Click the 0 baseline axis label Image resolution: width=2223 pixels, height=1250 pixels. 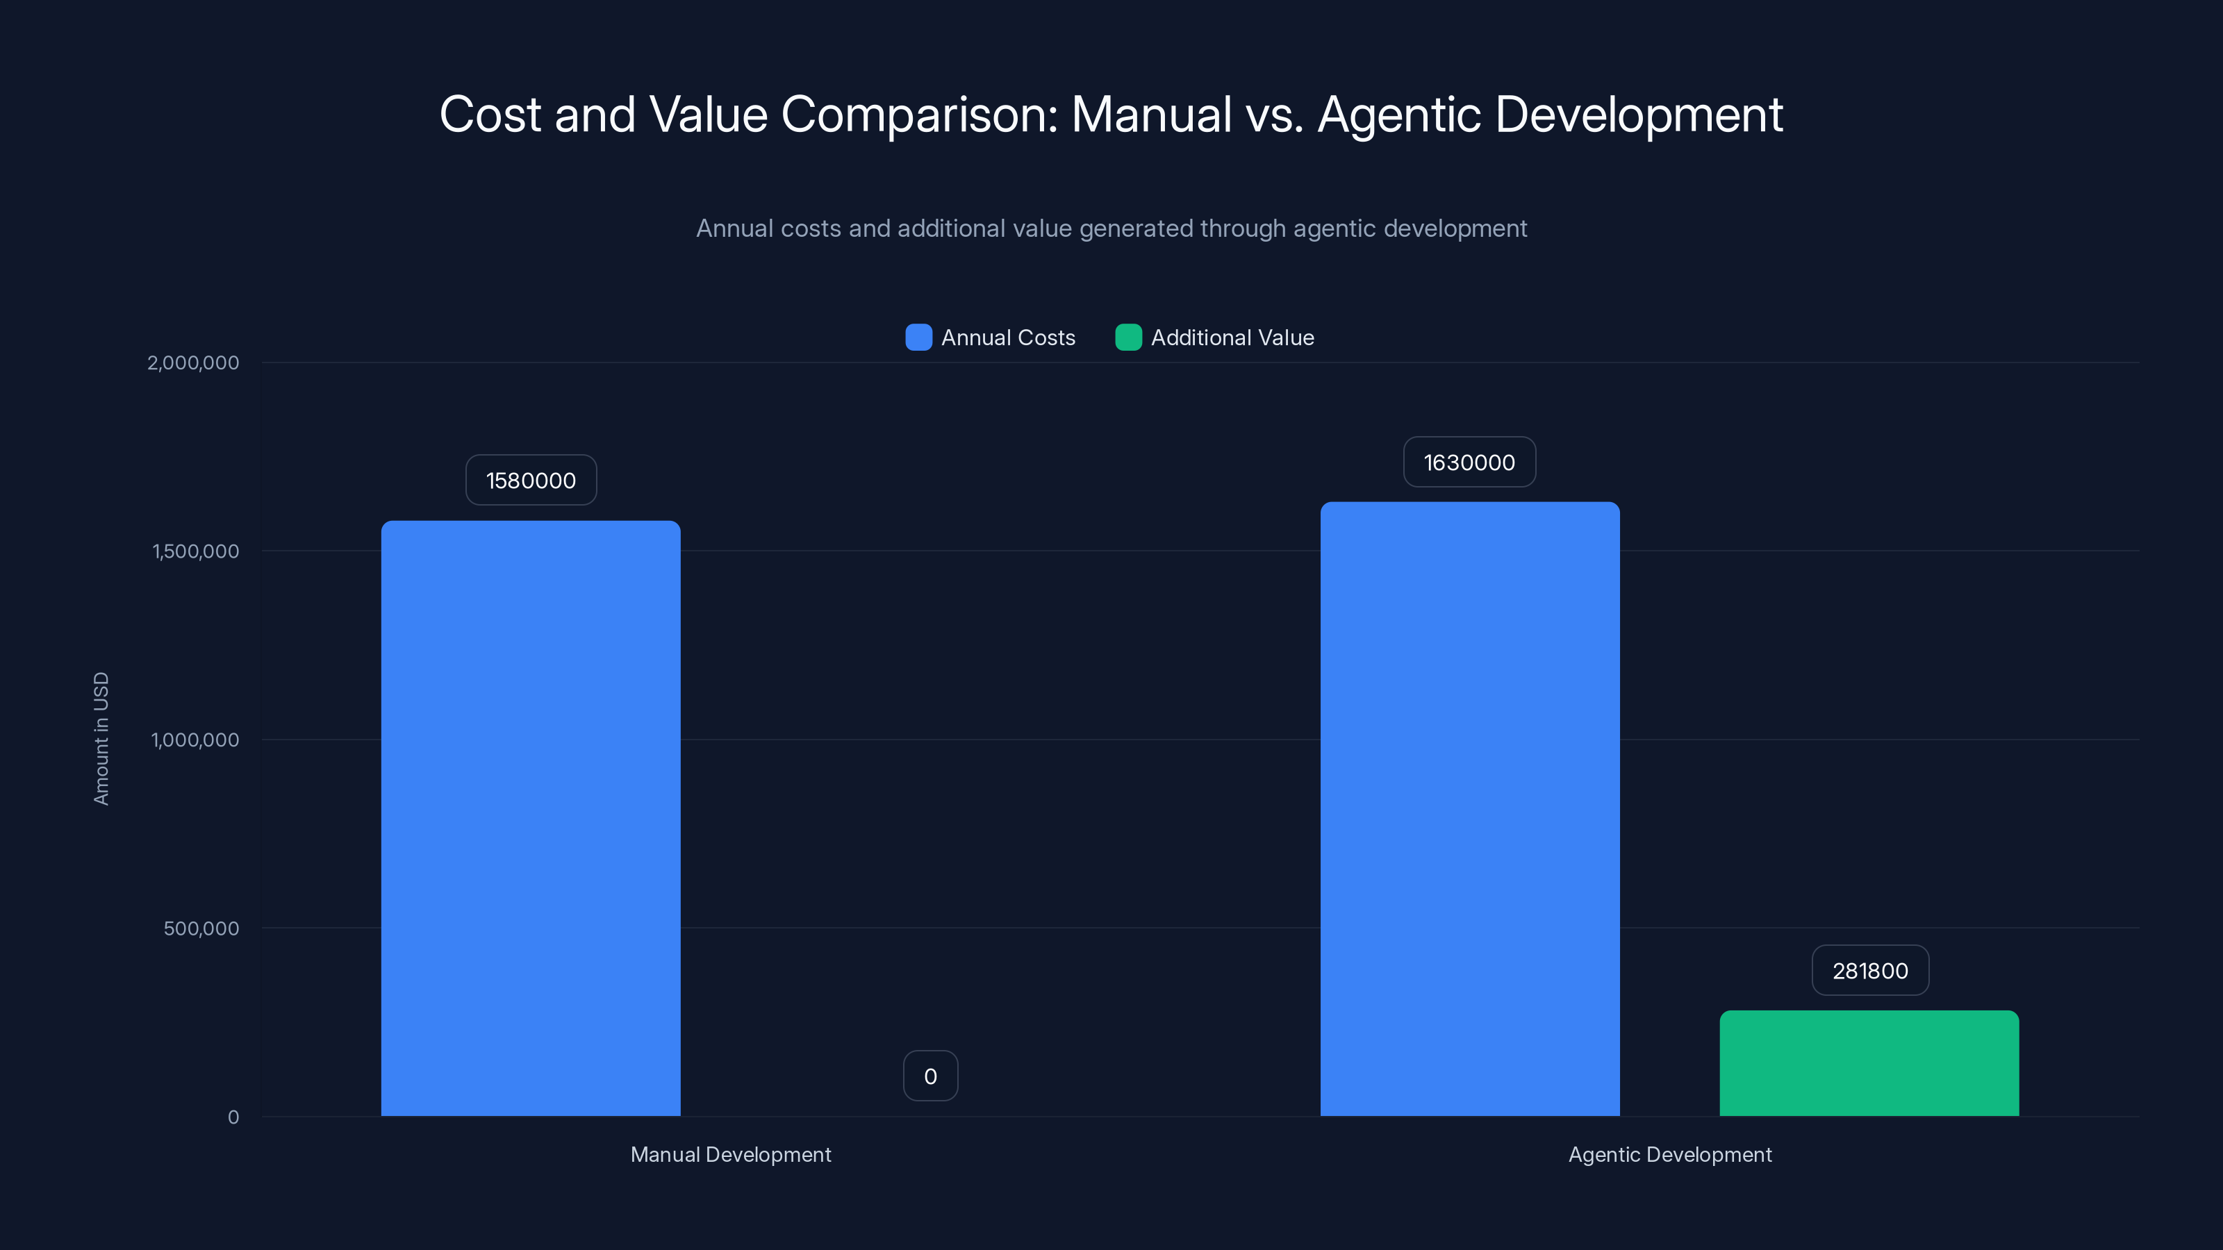[233, 1117]
